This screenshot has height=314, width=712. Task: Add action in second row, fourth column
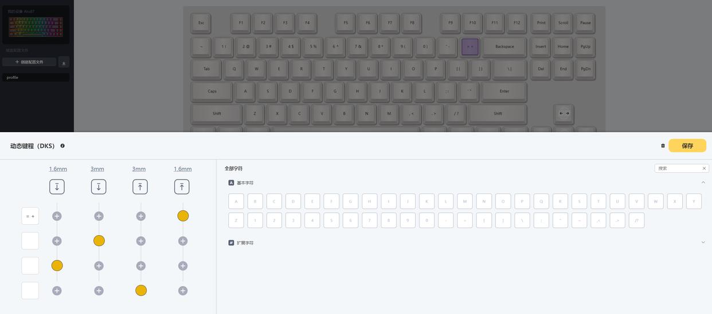click(183, 241)
